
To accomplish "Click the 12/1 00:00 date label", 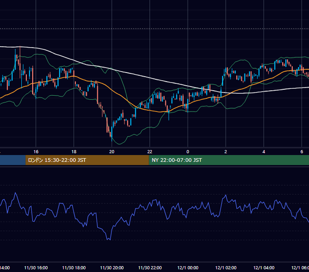I will click(x=188, y=268).
